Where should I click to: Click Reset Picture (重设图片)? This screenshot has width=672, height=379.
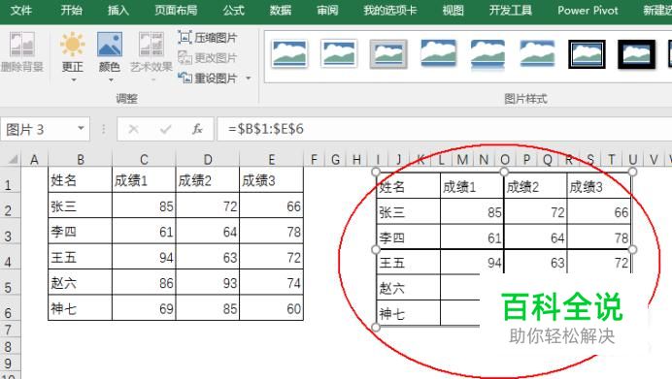pyautogui.click(x=208, y=78)
